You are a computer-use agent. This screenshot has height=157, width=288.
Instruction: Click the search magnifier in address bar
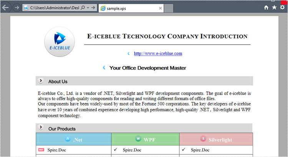pyautogui.click(x=83, y=8)
